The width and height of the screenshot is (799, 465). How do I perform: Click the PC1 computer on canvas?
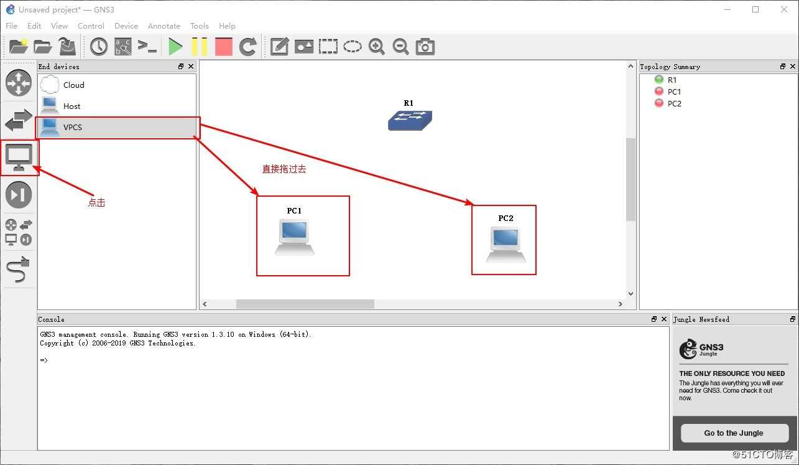click(295, 237)
